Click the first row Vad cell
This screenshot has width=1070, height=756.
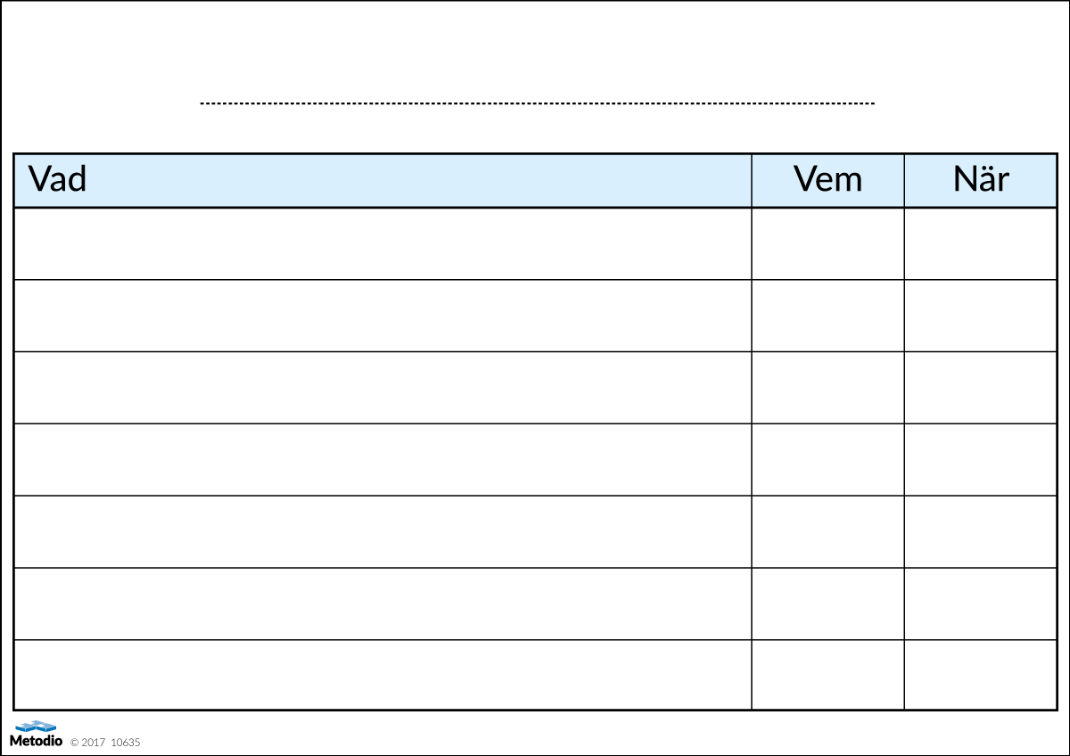(x=383, y=243)
